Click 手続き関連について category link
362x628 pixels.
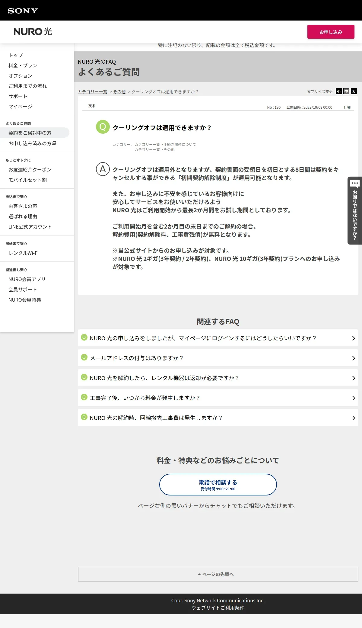click(x=180, y=144)
